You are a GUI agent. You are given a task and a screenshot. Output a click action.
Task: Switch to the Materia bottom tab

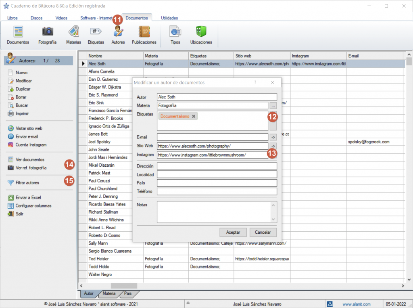coord(109,293)
